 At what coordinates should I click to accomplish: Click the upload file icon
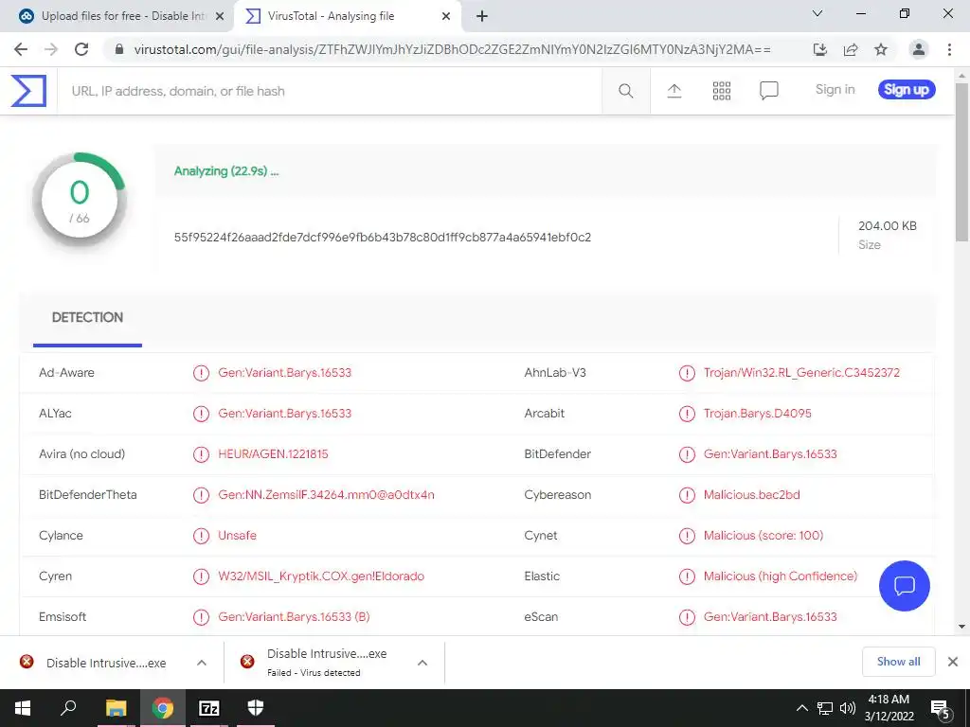(674, 91)
